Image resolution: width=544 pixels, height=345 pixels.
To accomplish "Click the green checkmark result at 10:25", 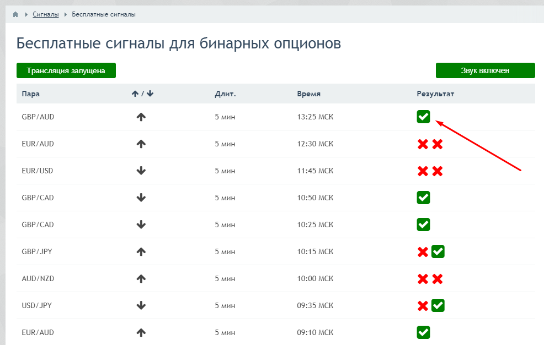I will [x=423, y=224].
